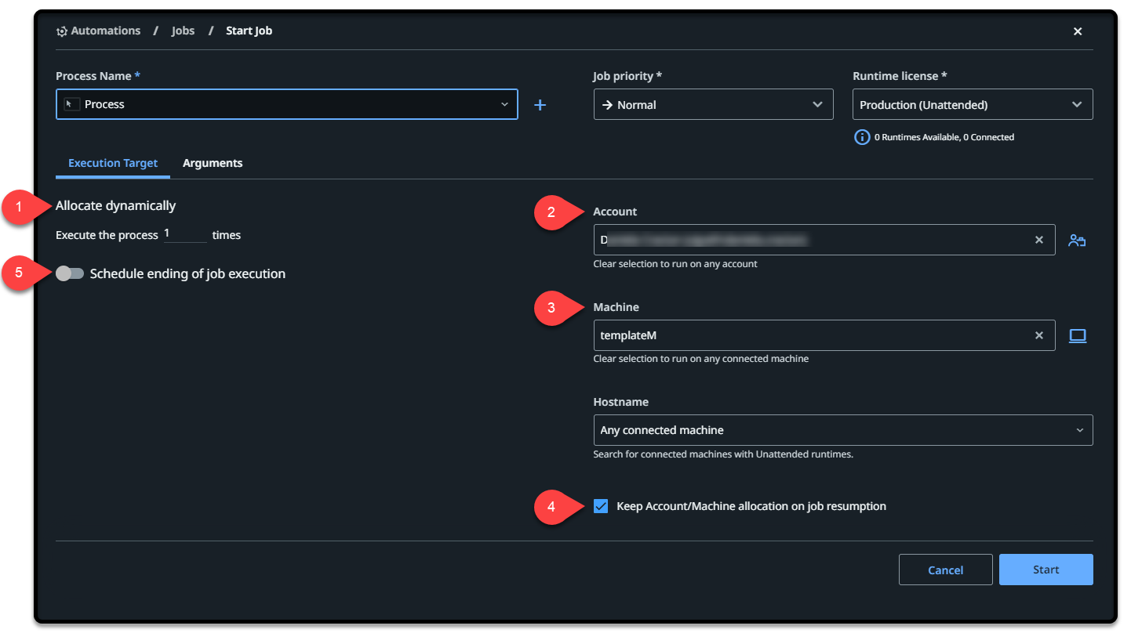Click the Account input field
This screenshot has width=1131, height=633.
tap(824, 240)
